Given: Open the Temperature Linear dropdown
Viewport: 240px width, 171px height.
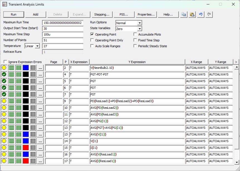Looking at the screenshot, I should (37, 46).
